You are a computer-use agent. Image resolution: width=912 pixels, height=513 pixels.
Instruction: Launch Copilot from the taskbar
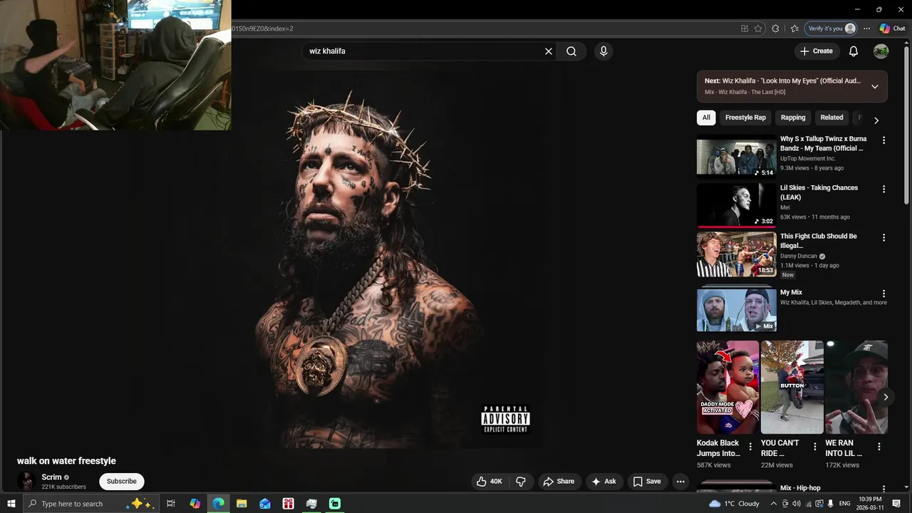(195, 504)
